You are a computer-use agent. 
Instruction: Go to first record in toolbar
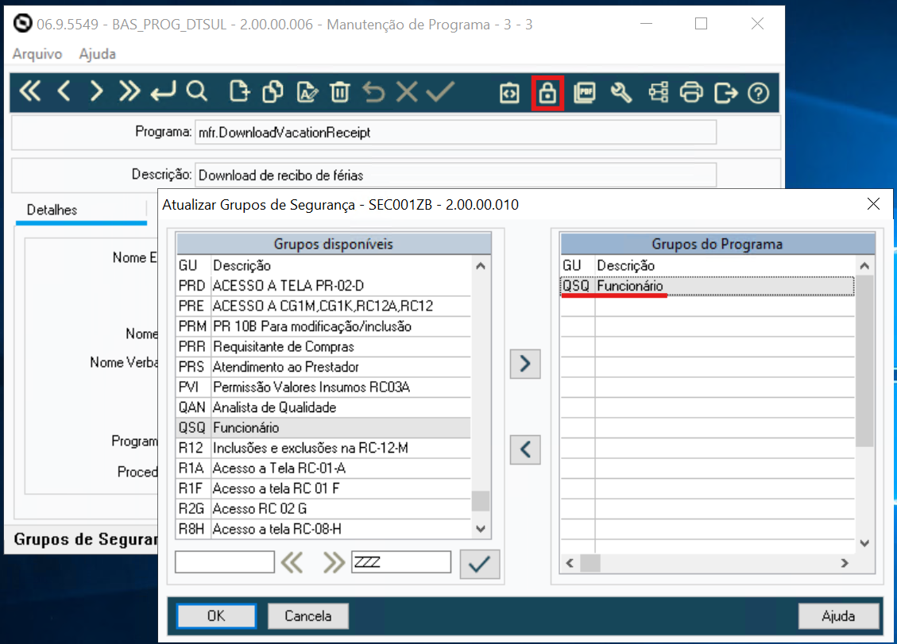30,91
